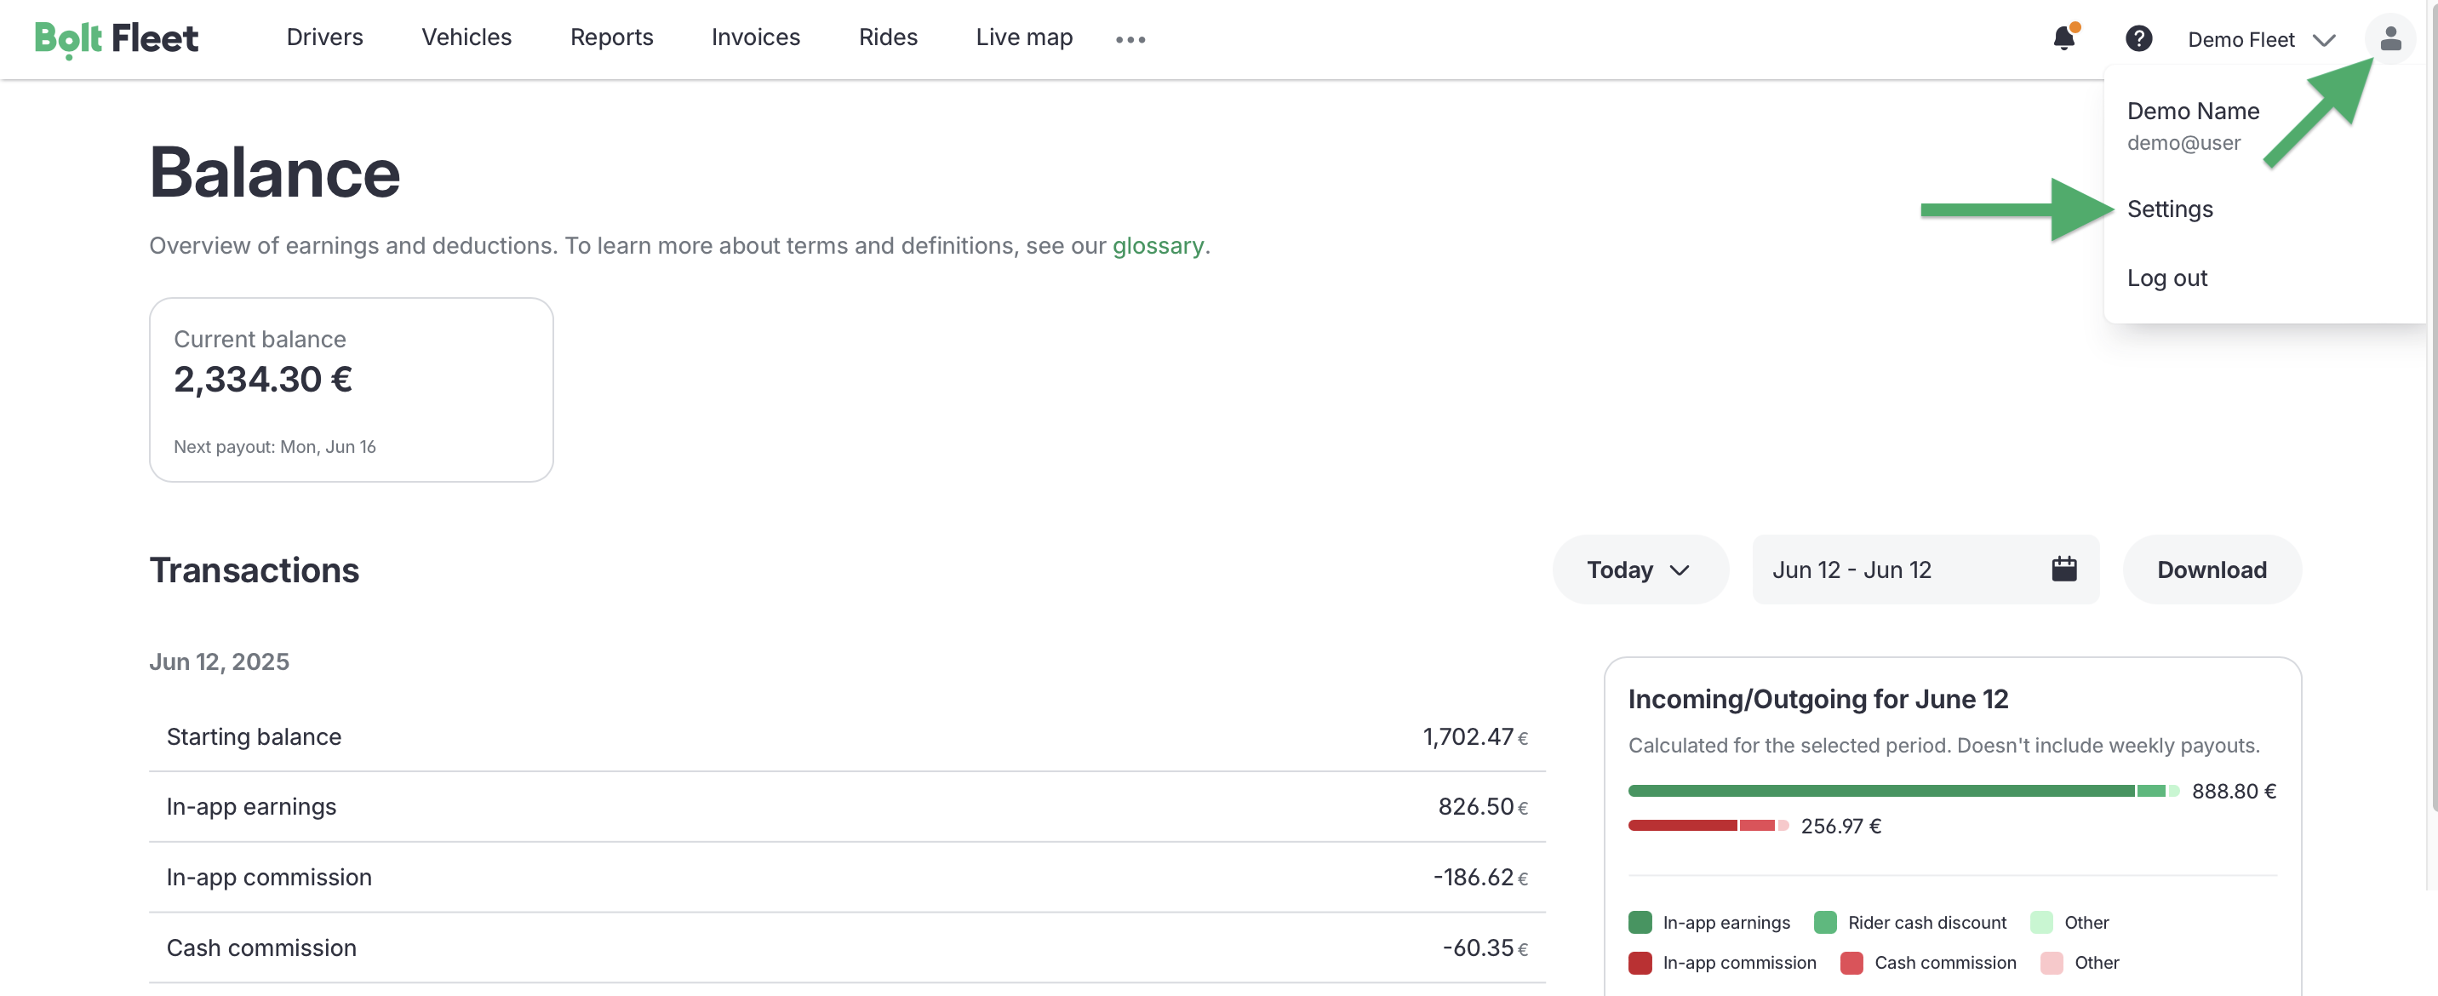Open the Today period dropdown
Screen dimensions: 2438x996
pyautogui.click(x=1640, y=569)
